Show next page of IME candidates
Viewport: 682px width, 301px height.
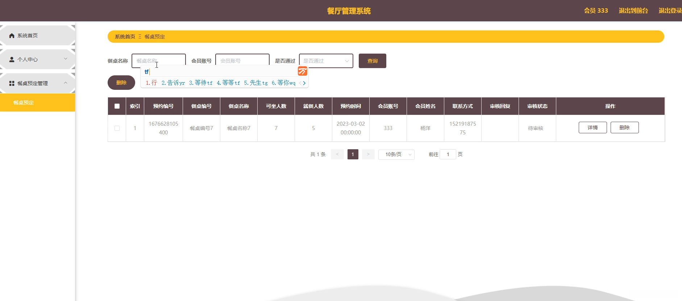click(x=304, y=83)
